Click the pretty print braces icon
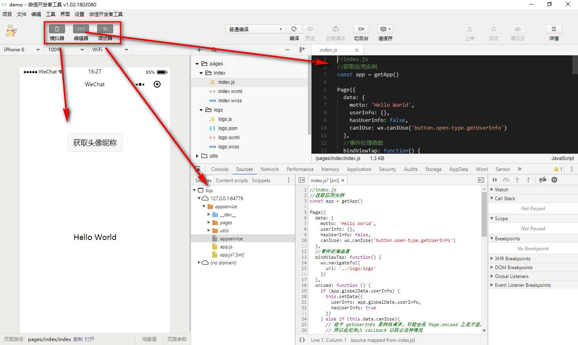578x345 pixels. 302,340
